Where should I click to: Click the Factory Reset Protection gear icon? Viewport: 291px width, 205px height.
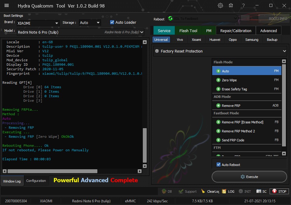157,51
